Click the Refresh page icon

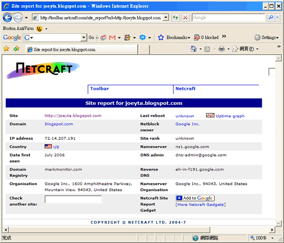click(175, 17)
